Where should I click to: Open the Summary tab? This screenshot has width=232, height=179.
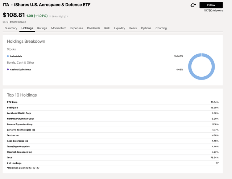[11, 28]
